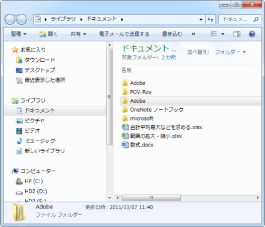Click the horizontal scrollbar thumb
Image resolution: width=265 pixels, height=227 pixels.
(151, 198)
